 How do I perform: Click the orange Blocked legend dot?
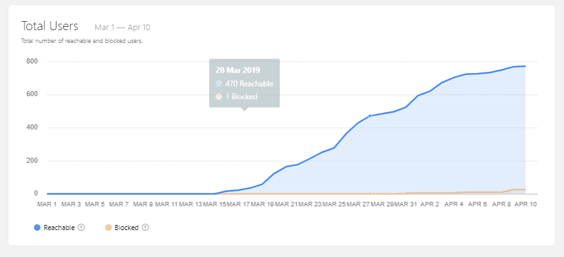click(x=109, y=228)
